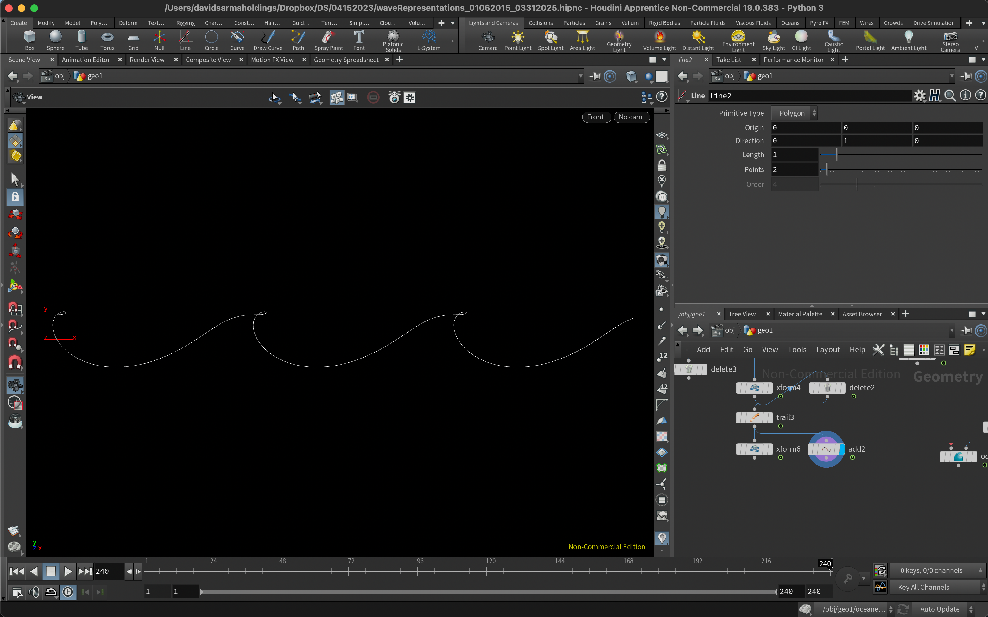Open the Primitive Type Polygon dropdown
Viewport: 988px width, 617px height.
(794, 113)
